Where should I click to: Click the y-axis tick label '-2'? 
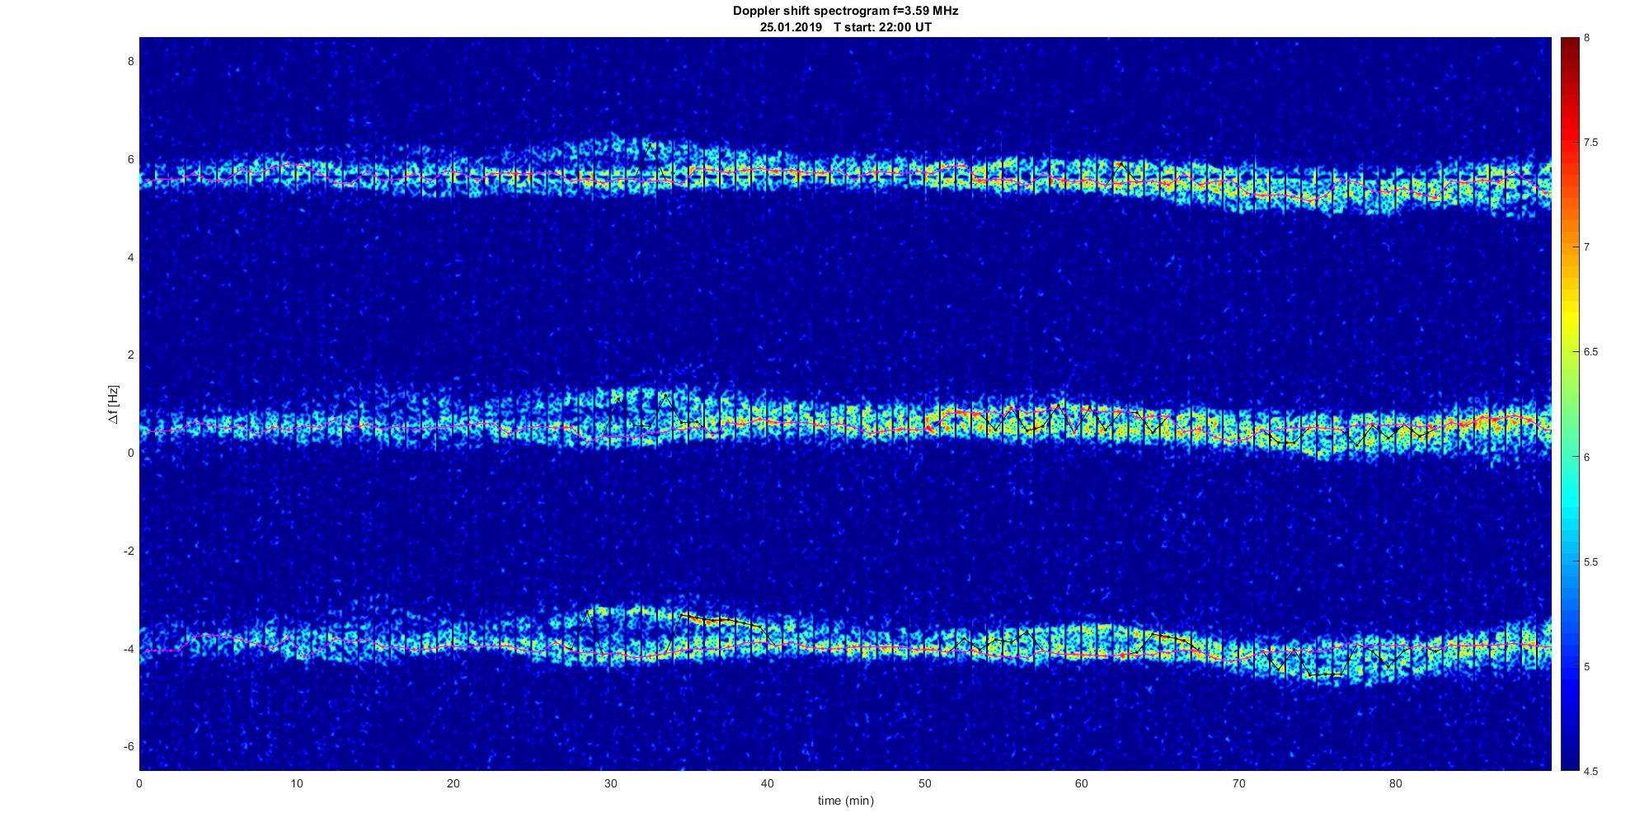[x=129, y=551]
